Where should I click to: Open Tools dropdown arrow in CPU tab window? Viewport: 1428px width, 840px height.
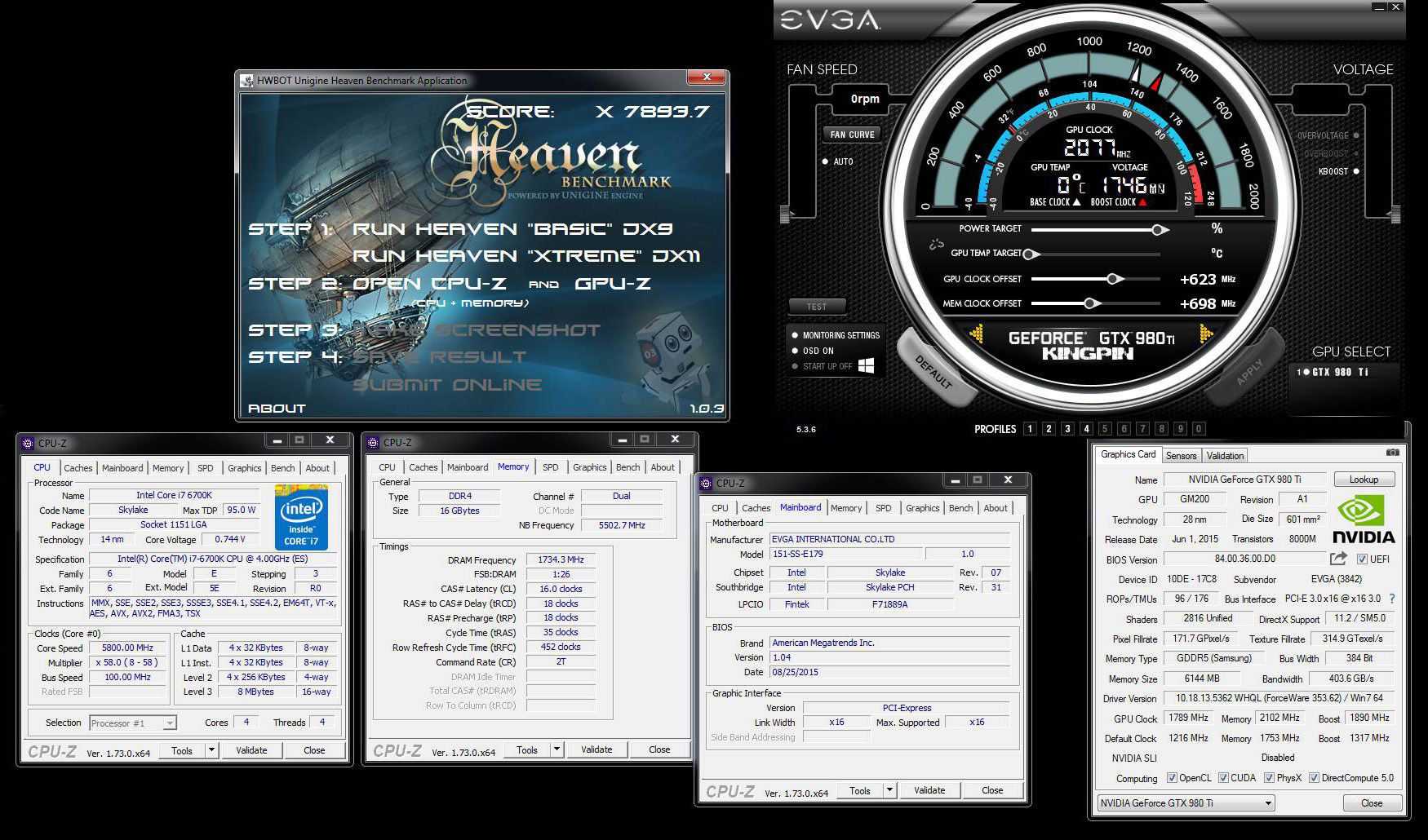click(211, 750)
